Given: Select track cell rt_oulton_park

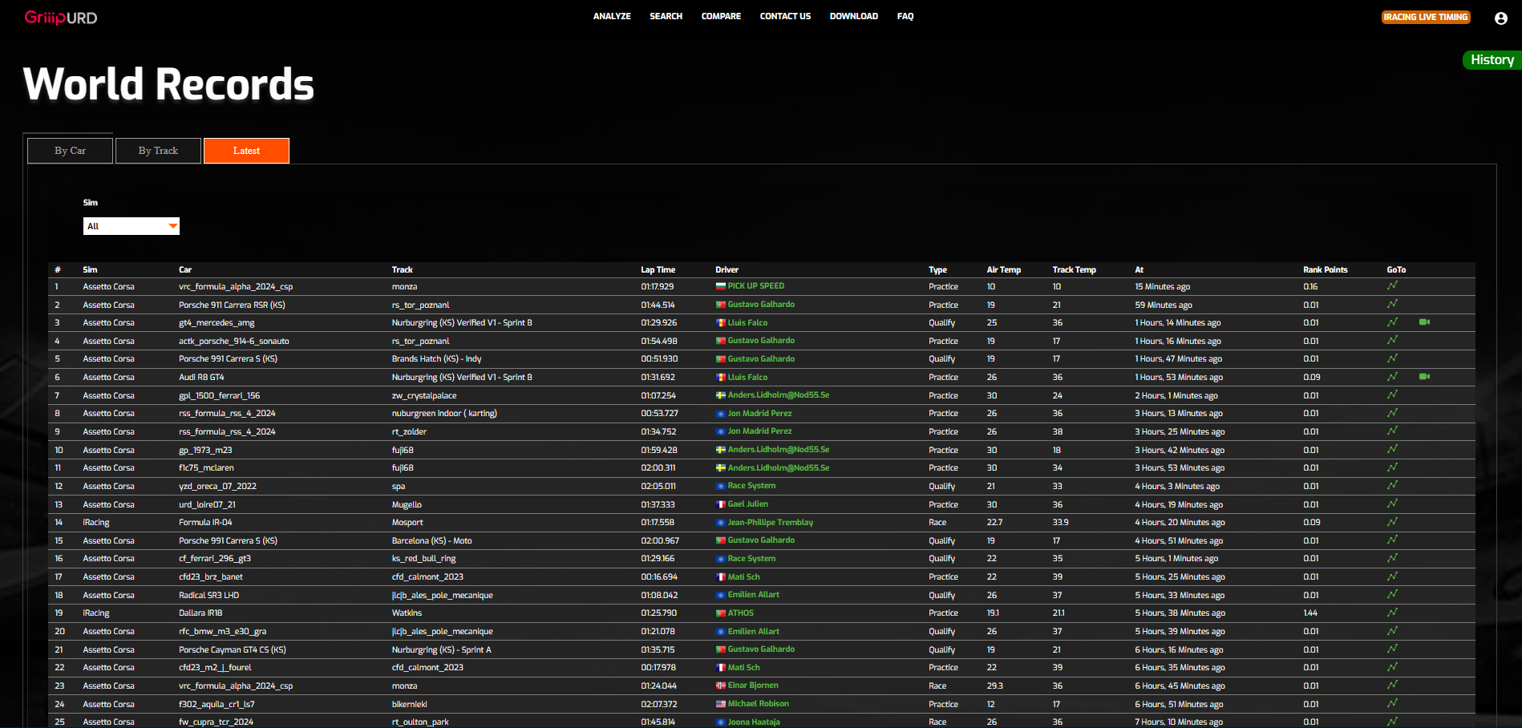Looking at the screenshot, I should point(420,722).
